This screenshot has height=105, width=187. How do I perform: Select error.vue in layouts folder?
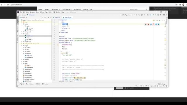point(29,38)
